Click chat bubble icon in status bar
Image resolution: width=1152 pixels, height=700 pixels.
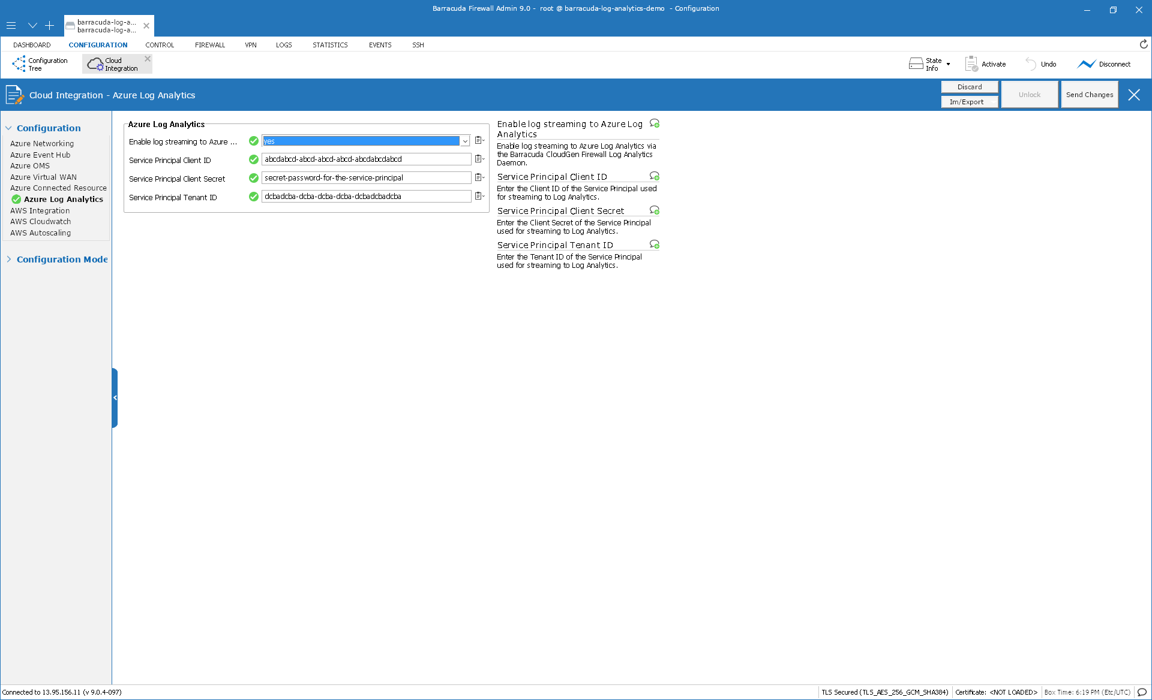pos(1142,692)
